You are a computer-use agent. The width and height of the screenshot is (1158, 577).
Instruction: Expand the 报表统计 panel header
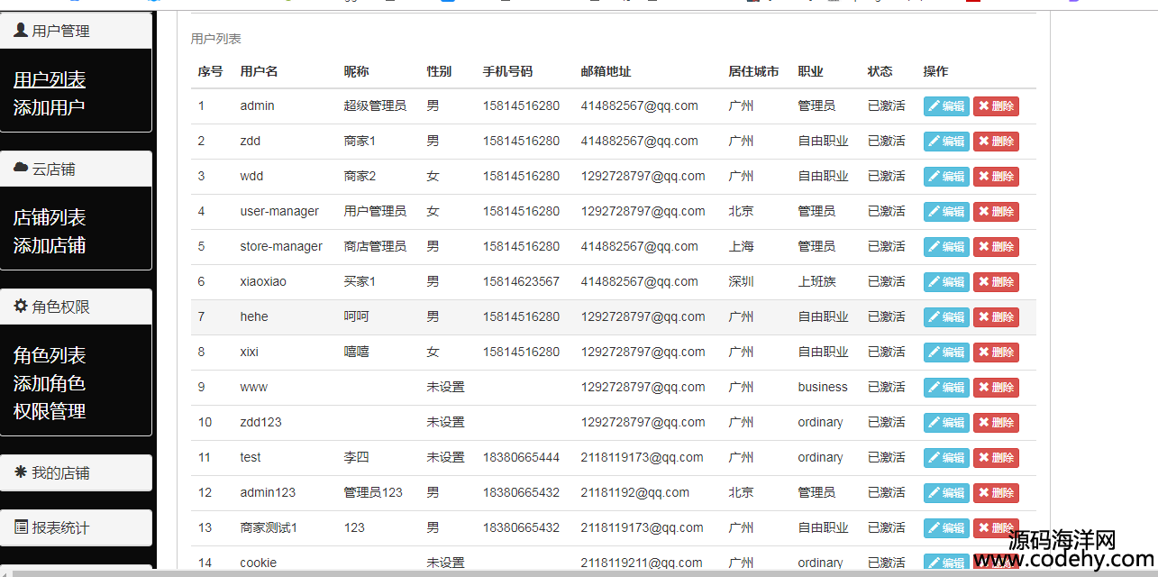click(76, 527)
